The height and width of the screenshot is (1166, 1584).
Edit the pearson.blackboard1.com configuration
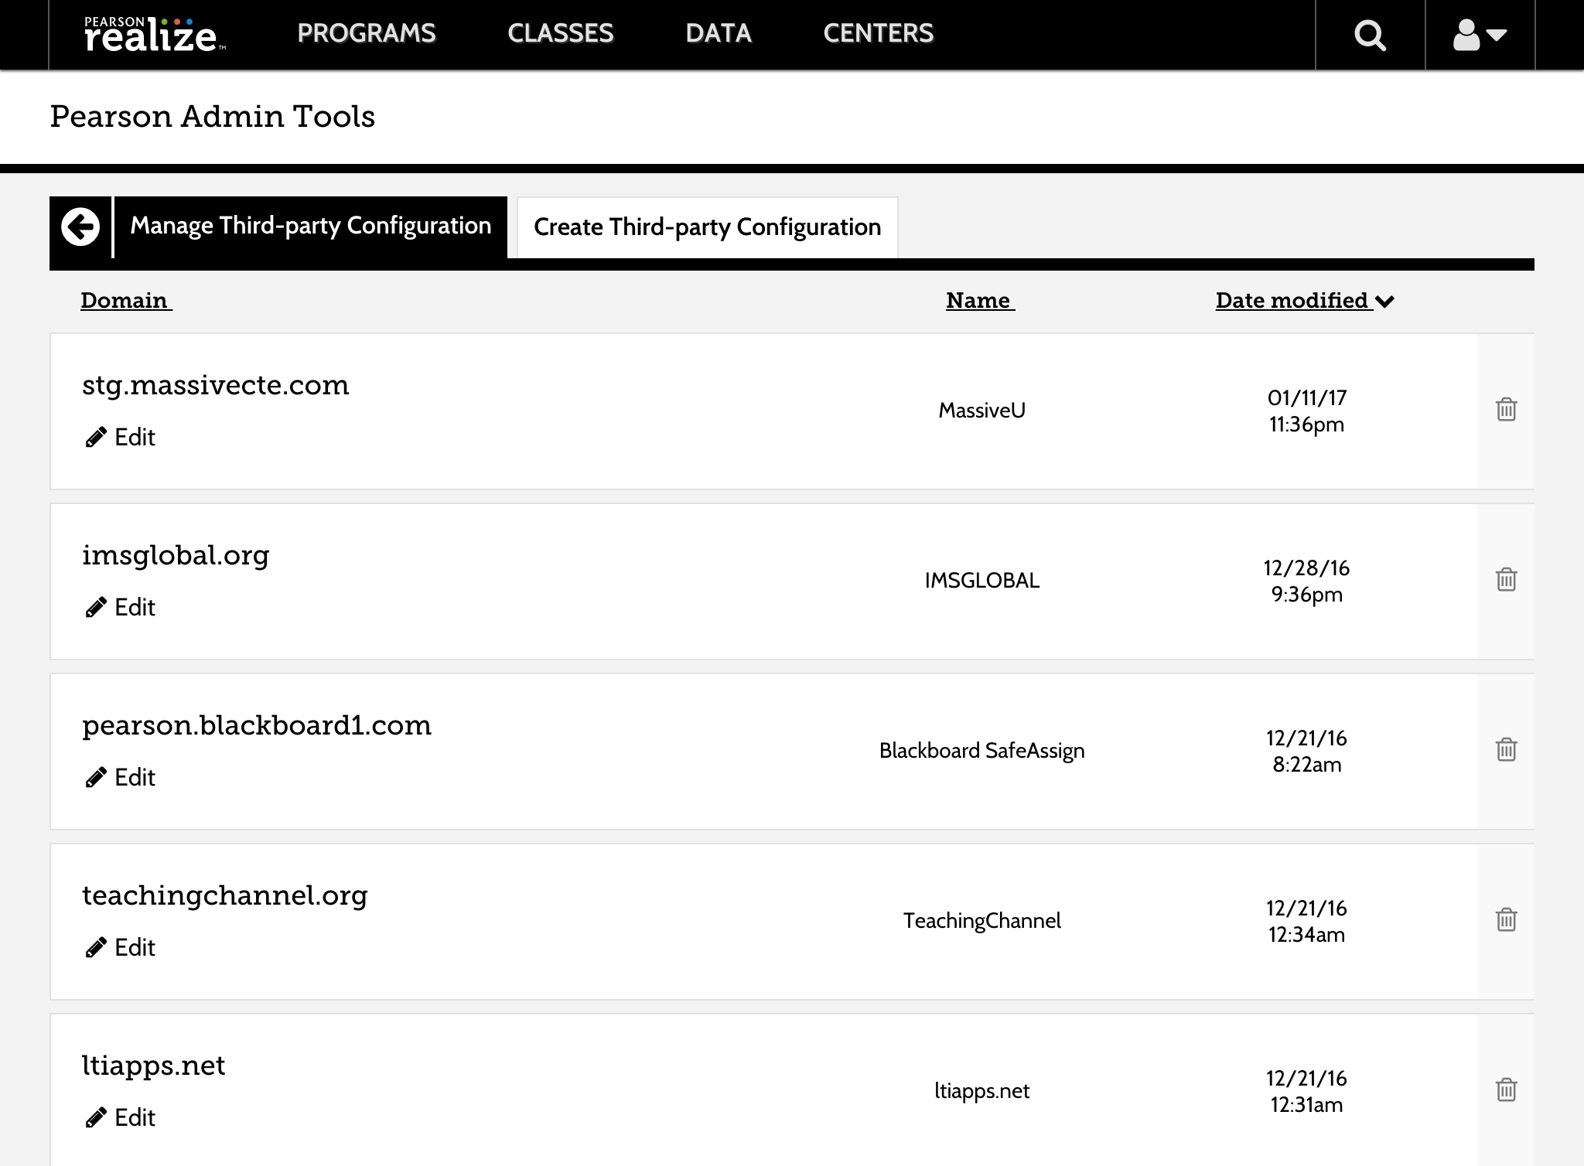coord(121,778)
